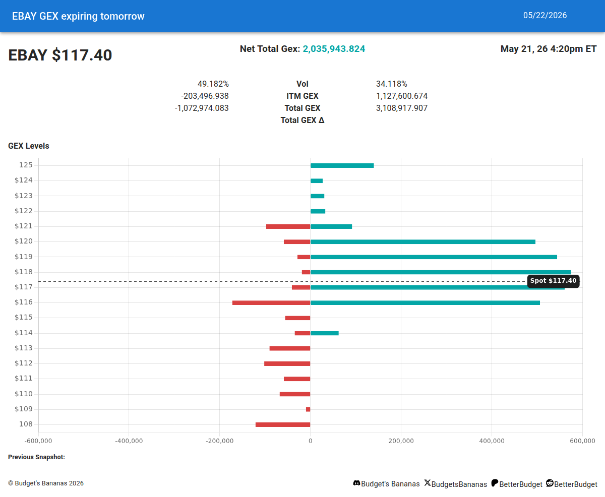
Task: Click the Reddit icon beside BetterBudget
Action: tap(550, 483)
